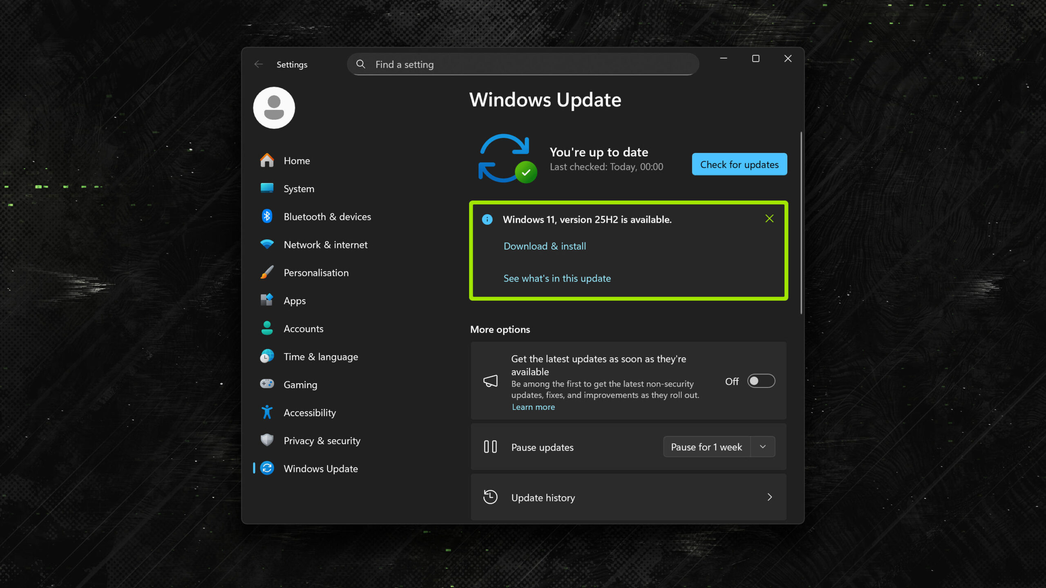The width and height of the screenshot is (1046, 588).
Task: Click the user profile avatar
Action: pyautogui.click(x=274, y=108)
